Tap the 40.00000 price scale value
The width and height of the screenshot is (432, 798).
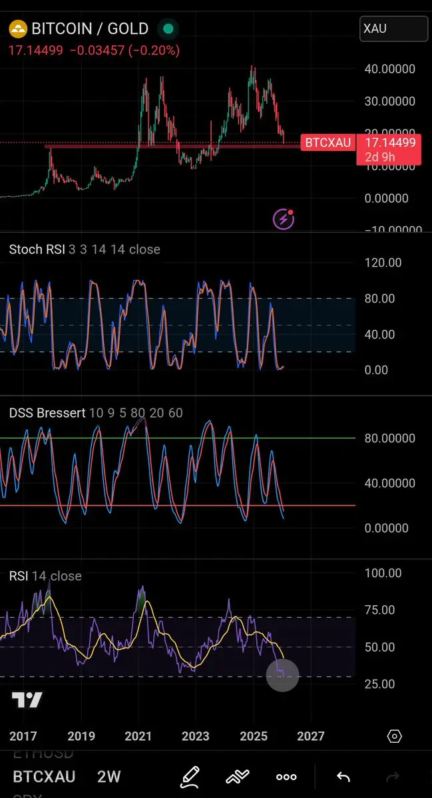coord(390,69)
